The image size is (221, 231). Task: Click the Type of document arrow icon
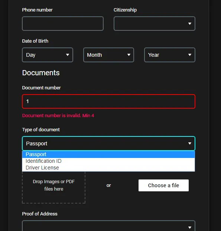(x=190, y=143)
